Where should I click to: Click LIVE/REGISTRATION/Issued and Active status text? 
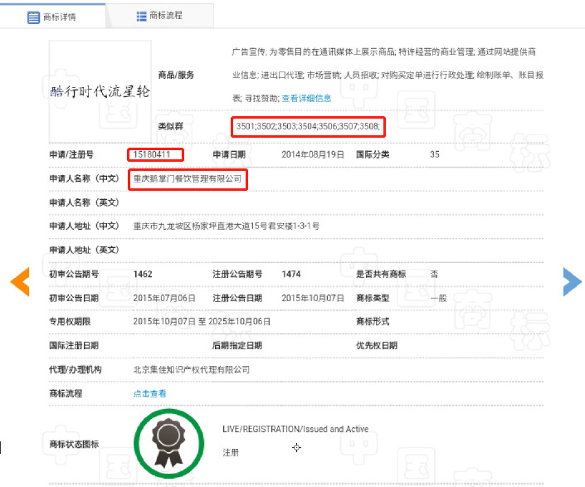(x=295, y=429)
